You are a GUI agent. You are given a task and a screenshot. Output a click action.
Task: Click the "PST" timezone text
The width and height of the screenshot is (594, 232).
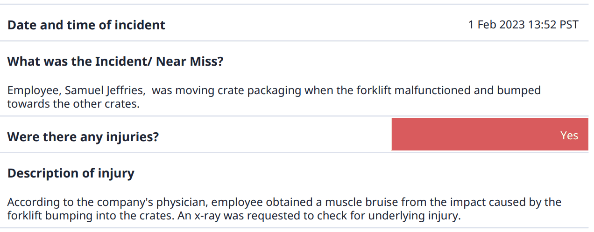(569, 25)
